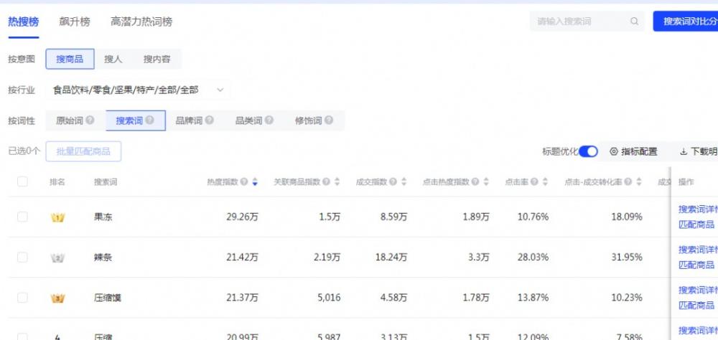Check the checkbox for 压缩馍 row
Screen dimensions: 718x340
pos(22,298)
